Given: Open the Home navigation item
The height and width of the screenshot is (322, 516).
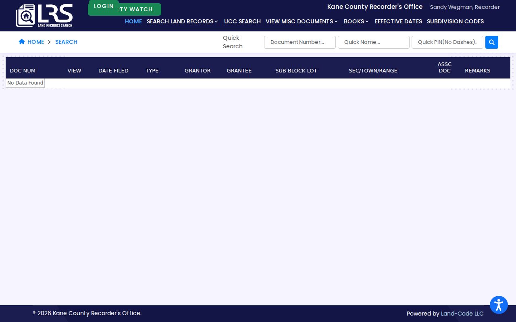Looking at the screenshot, I should point(133,21).
